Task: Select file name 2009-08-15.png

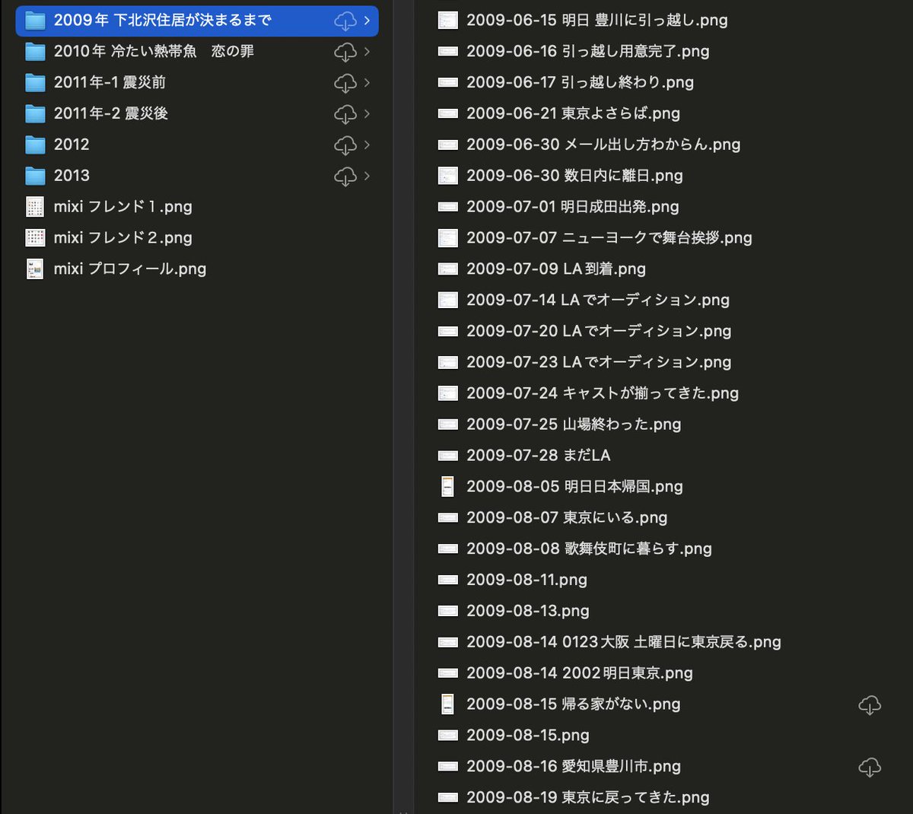Action: (528, 736)
